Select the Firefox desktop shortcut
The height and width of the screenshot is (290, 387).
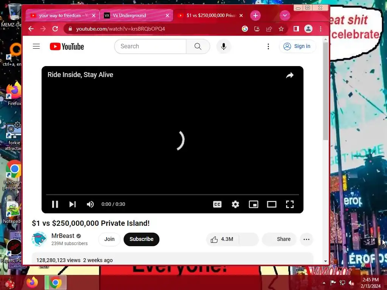(x=14, y=94)
